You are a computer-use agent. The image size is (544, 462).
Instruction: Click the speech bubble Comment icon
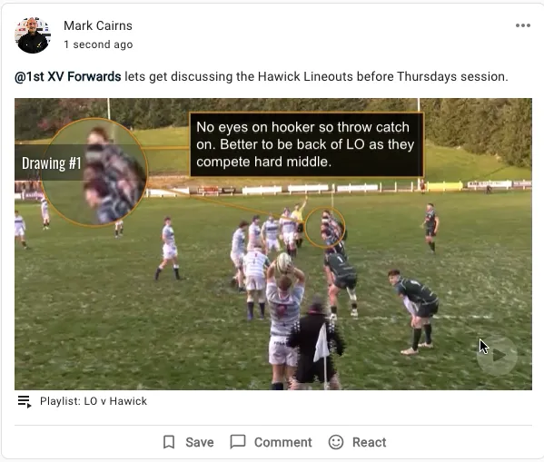click(x=238, y=442)
